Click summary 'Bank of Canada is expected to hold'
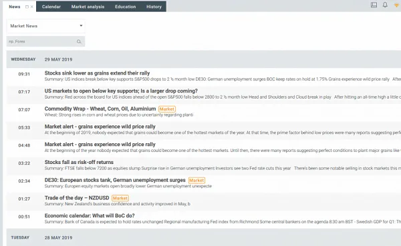Viewport: 401px width, 246px height. (x=223, y=222)
